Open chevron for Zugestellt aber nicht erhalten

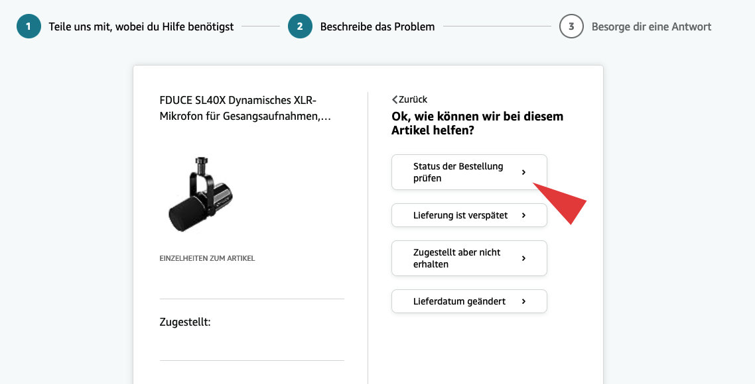523,258
